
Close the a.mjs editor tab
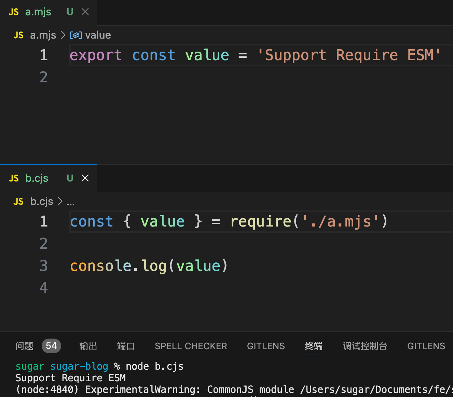tap(85, 12)
